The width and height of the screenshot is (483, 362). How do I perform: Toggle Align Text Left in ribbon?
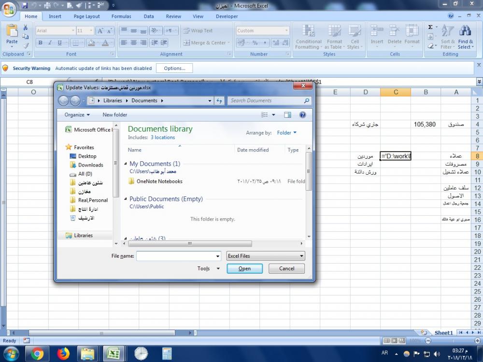124,43
